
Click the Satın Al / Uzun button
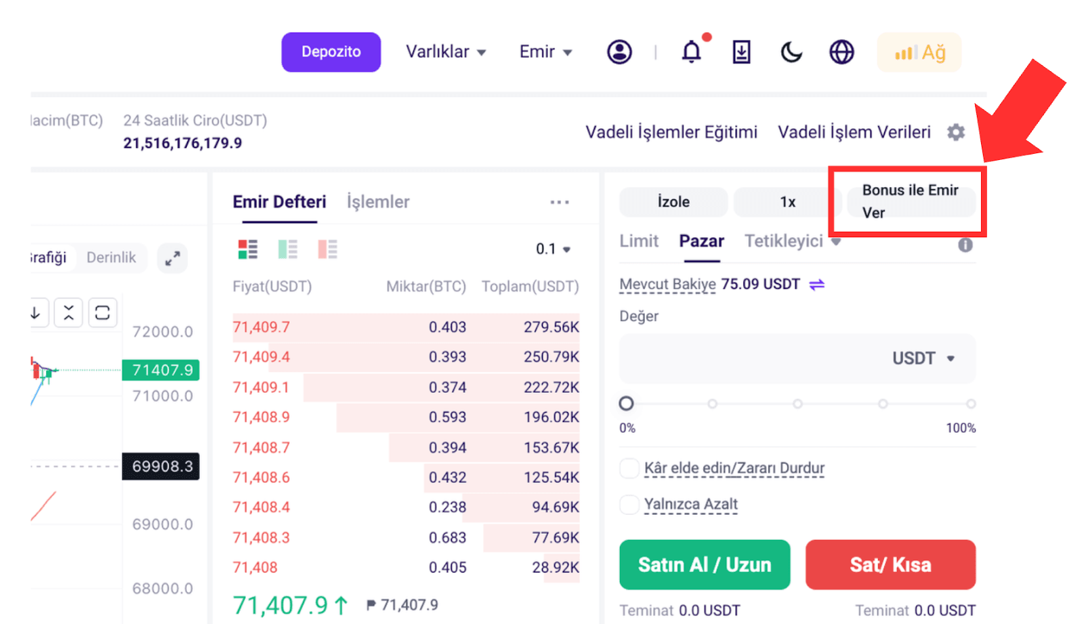(705, 564)
